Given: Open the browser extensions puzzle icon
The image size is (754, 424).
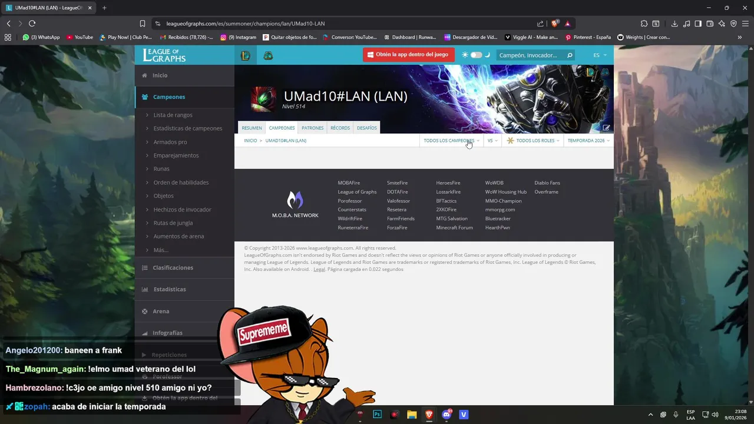Looking at the screenshot, I should (x=644, y=24).
